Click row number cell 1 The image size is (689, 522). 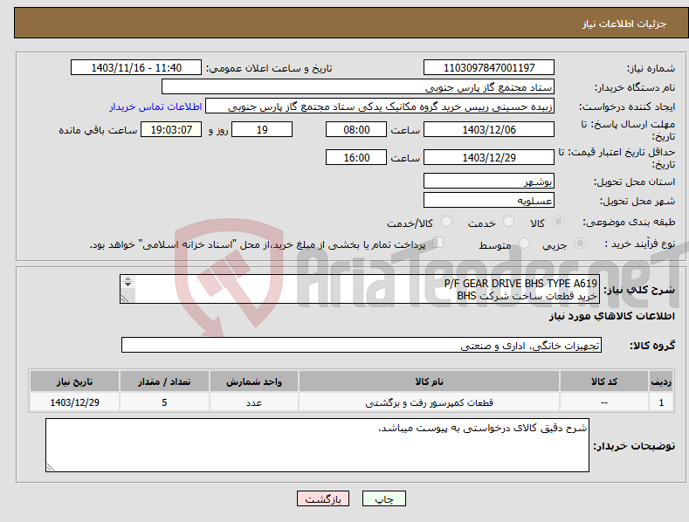click(661, 402)
